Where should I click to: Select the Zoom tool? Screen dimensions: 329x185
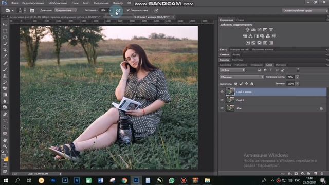pos(5,146)
